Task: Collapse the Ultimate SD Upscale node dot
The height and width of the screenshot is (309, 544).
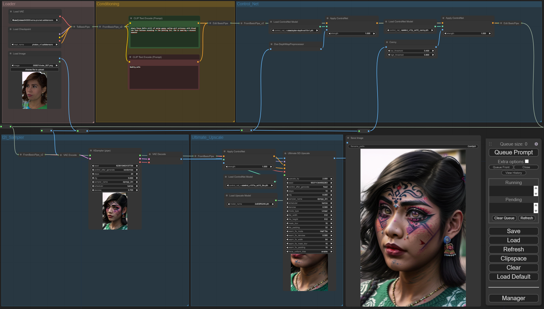Action: point(285,153)
